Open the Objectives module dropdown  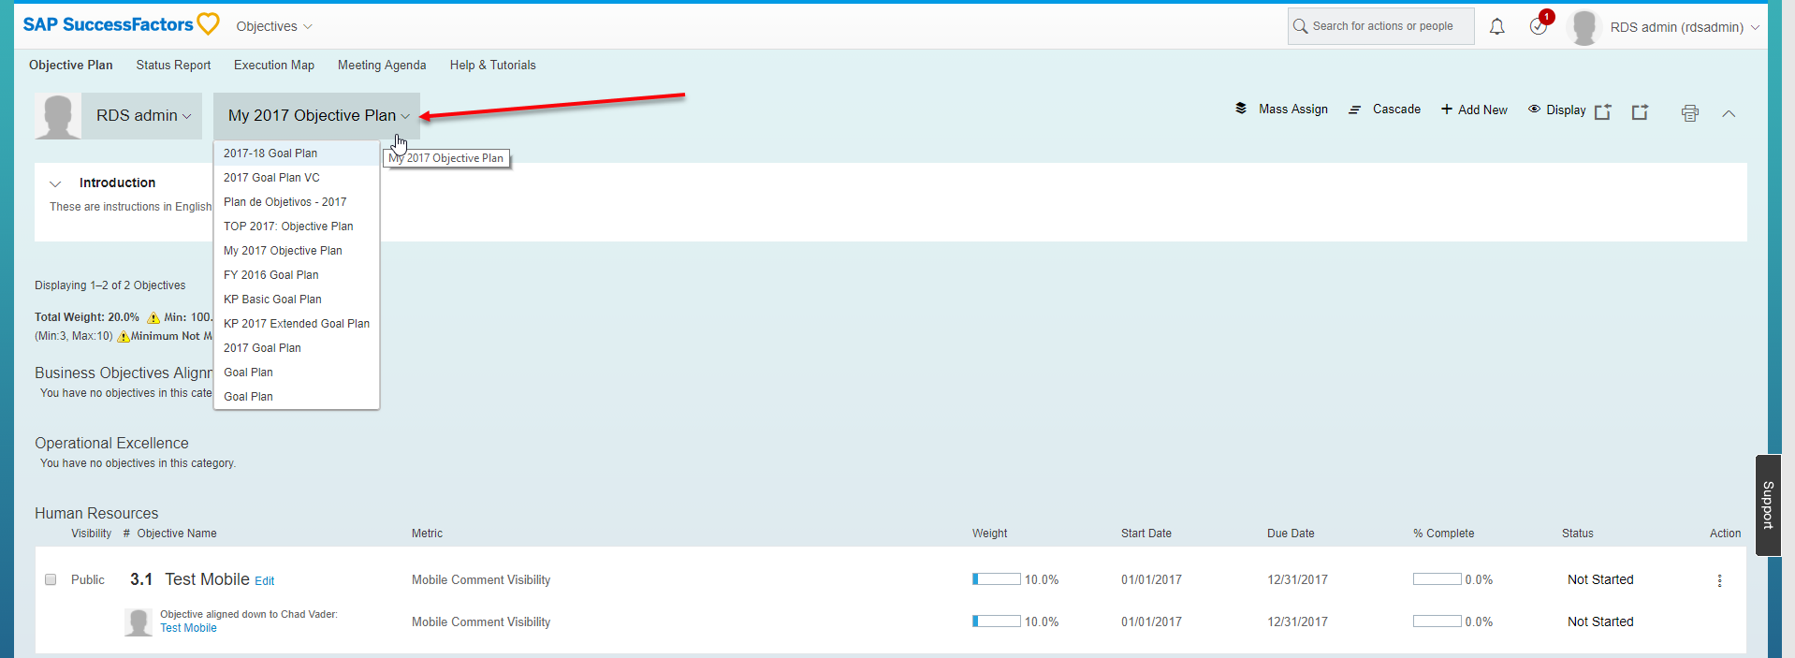pos(274,26)
